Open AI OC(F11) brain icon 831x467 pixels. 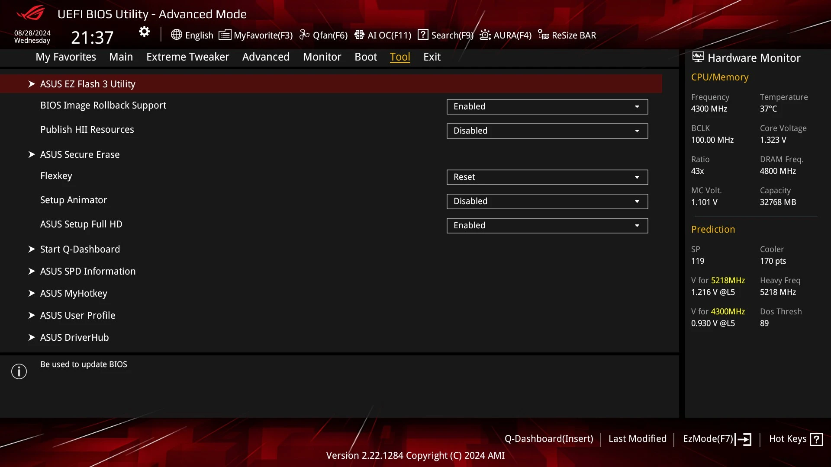pyautogui.click(x=359, y=35)
